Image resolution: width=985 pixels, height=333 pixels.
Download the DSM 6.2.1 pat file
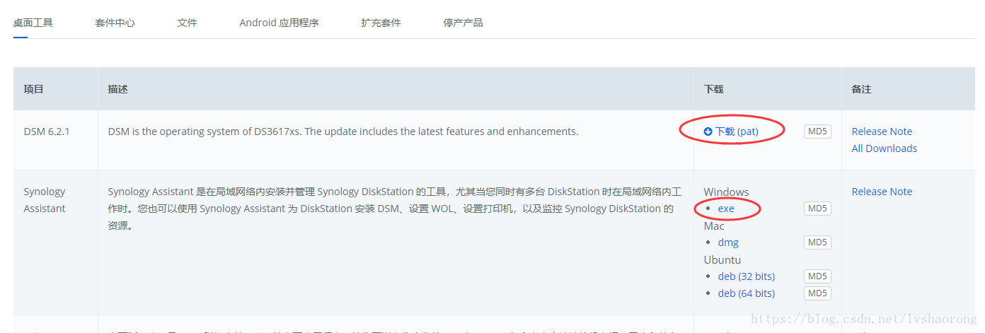(x=737, y=132)
